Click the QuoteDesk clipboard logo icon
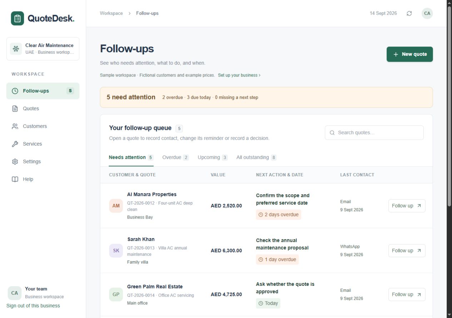452x318 pixels. 18,18
